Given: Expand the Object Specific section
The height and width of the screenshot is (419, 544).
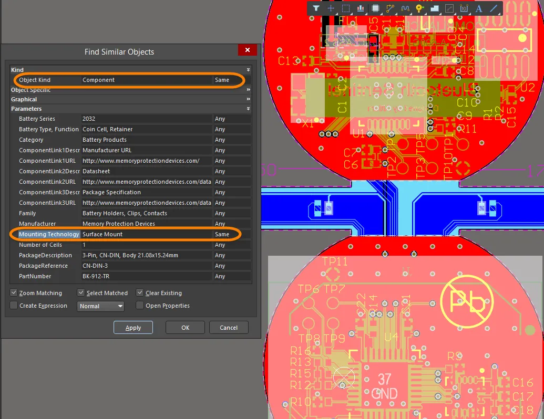Looking at the screenshot, I should (x=248, y=90).
